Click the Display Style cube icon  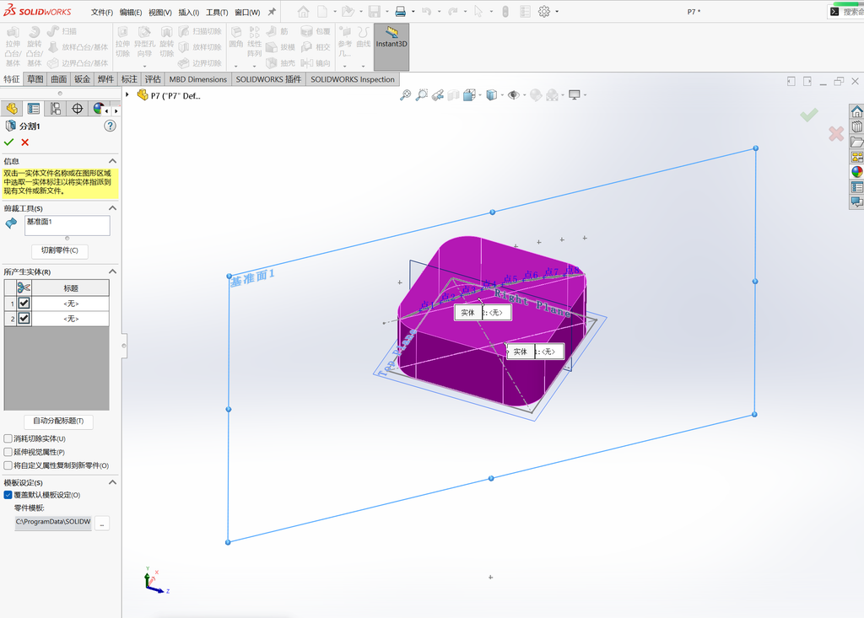[492, 95]
